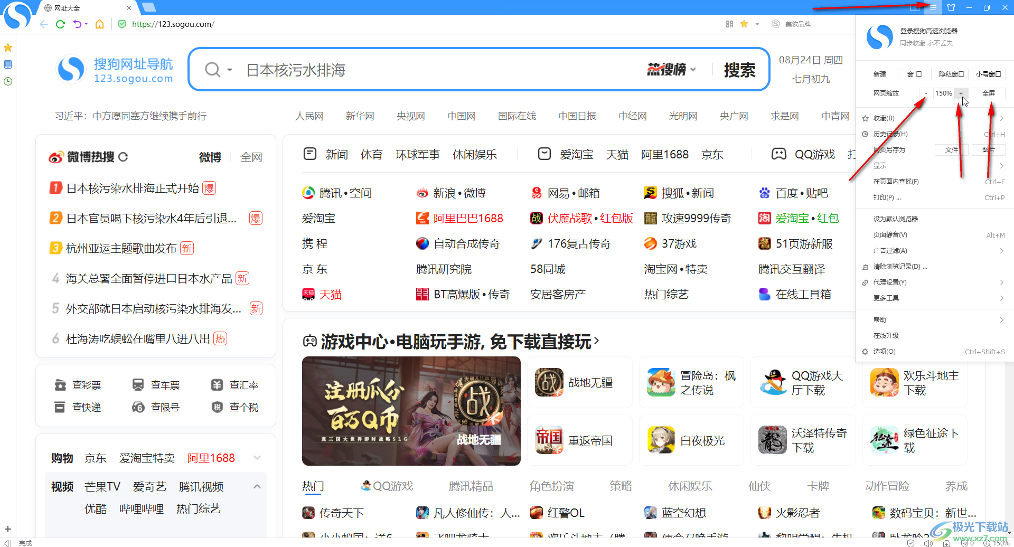Refresh the 微博热搜 list icon
Image resolution: width=1014 pixels, height=547 pixels.
coord(123,157)
